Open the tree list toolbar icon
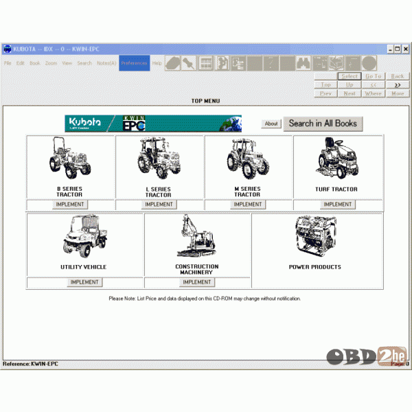 [x=238, y=63]
